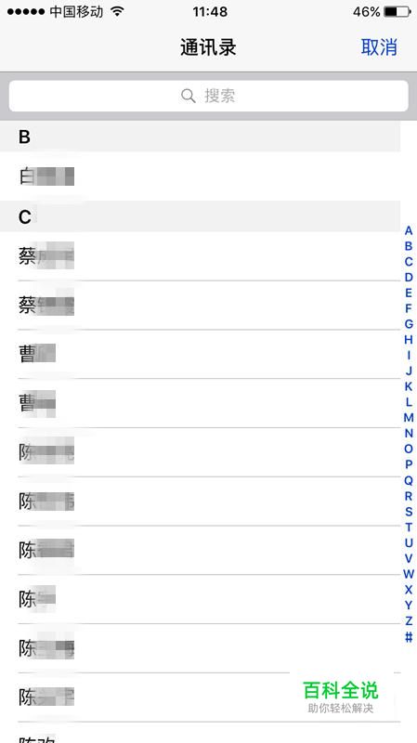Open second contact starting with 曹
Image resolution: width=417 pixels, height=743 pixels.
tap(200, 403)
